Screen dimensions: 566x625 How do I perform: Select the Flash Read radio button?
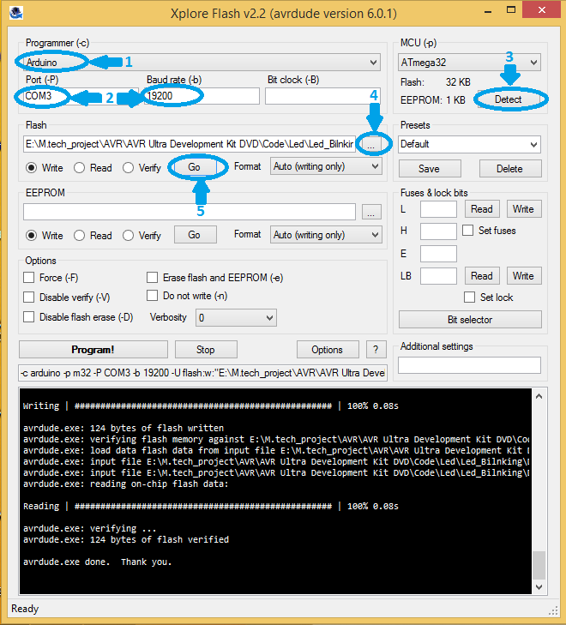point(80,168)
